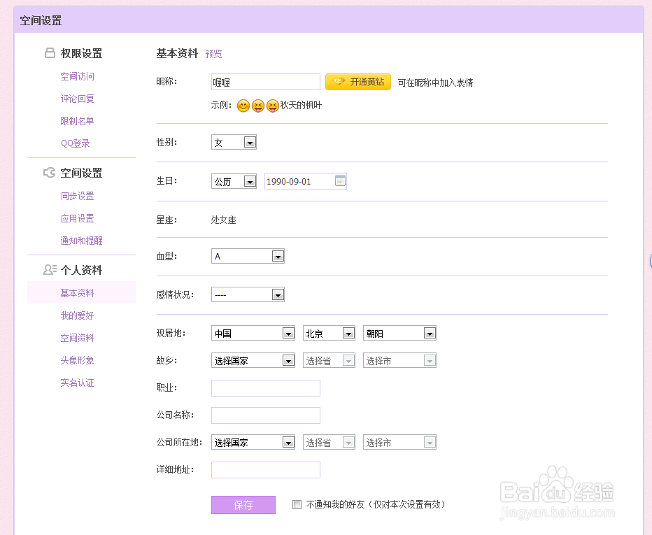Viewport: 652px width, 535px height.
Task: Click the 个人资料 section heading
Action: tap(81, 270)
